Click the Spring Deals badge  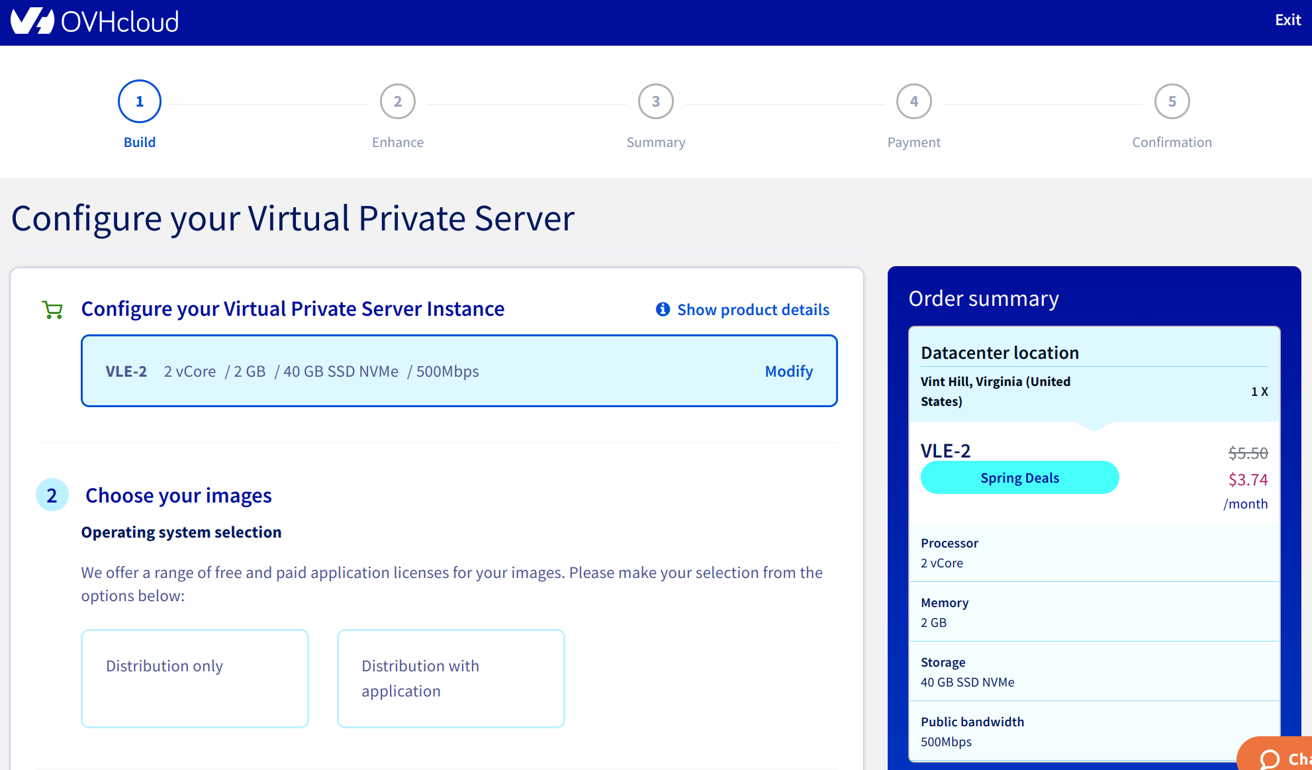tap(1019, 478)
